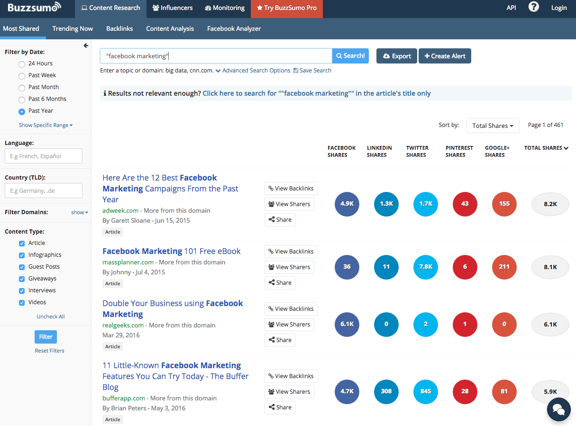The height and width of the screenshot is (426, 576).
Task: Switch to Backlinks tab
Action: click(119, 28)
